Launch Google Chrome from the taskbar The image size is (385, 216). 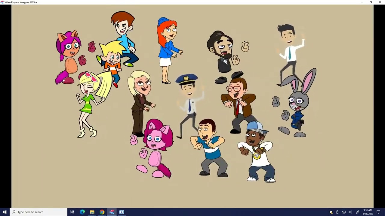(102, 212)
